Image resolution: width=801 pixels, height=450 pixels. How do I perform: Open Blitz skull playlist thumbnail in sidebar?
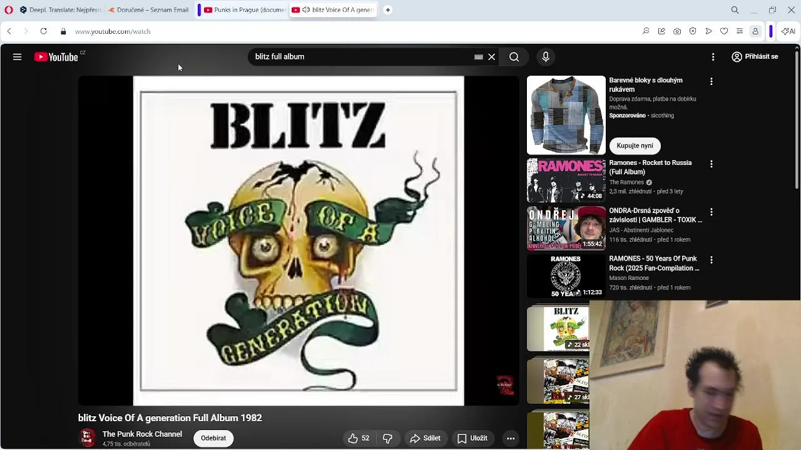pyautogui.click(x=558, y=328)
